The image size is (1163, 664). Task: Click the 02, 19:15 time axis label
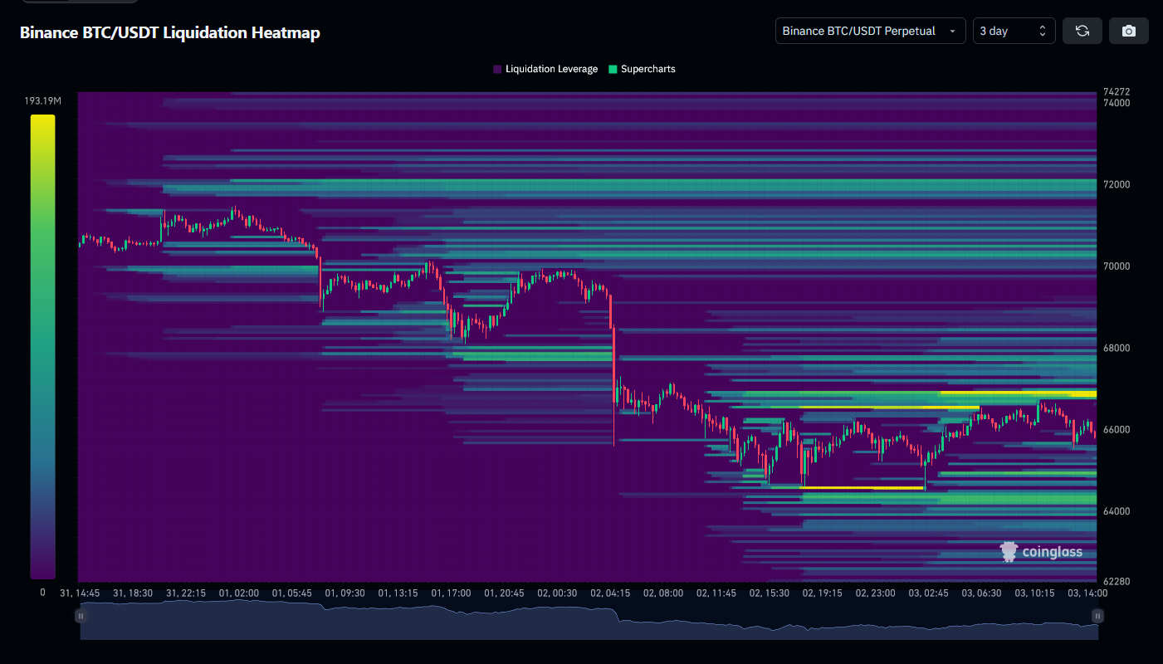822,593
